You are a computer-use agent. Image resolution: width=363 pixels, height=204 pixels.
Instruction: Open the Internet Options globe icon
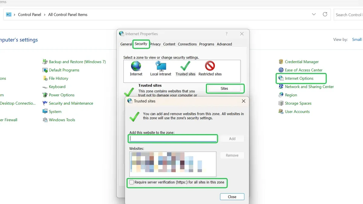[x=281, y=78]
